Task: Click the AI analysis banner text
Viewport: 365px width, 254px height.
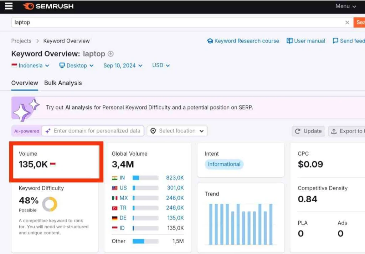Action: (149, 108)
